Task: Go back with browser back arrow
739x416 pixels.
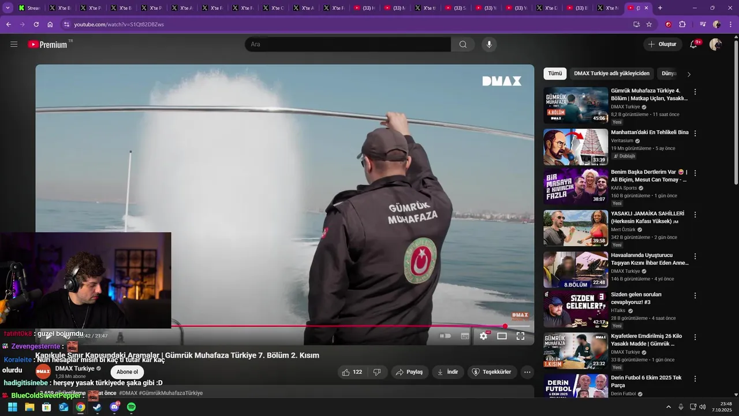Action: pyautogui.click(x=8, y=24)
